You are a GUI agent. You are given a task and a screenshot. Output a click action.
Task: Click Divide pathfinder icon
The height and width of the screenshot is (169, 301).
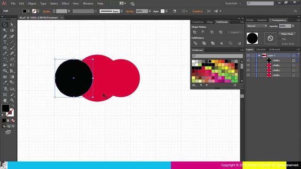[195, 43]
